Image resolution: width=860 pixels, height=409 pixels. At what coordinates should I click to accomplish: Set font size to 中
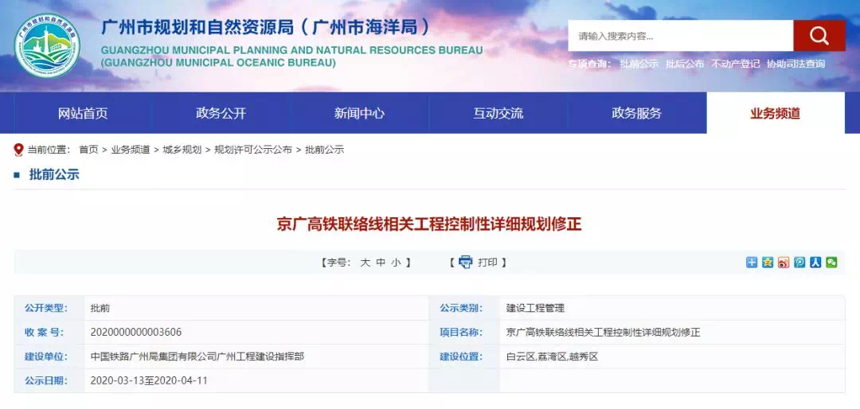tap(381, 263)
